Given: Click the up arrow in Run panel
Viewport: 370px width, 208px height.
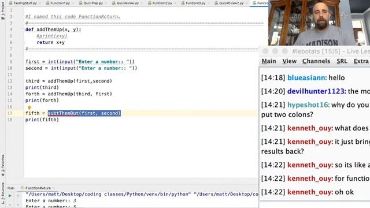Looking at the screenshot, I should [x=18, y=195].
